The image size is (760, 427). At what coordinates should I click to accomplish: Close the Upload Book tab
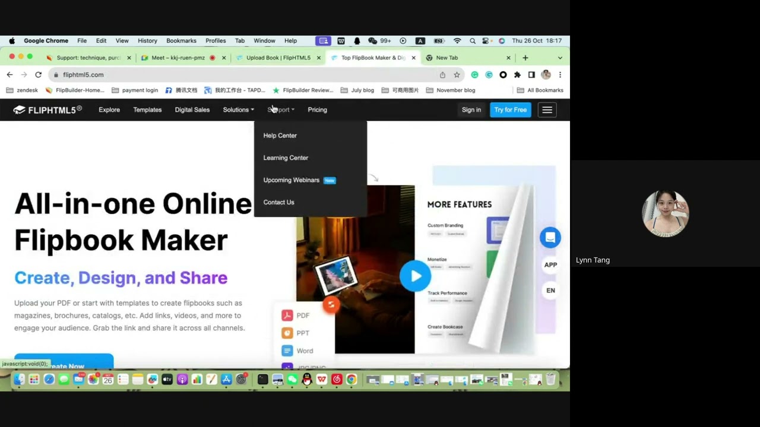coord(319,58)
